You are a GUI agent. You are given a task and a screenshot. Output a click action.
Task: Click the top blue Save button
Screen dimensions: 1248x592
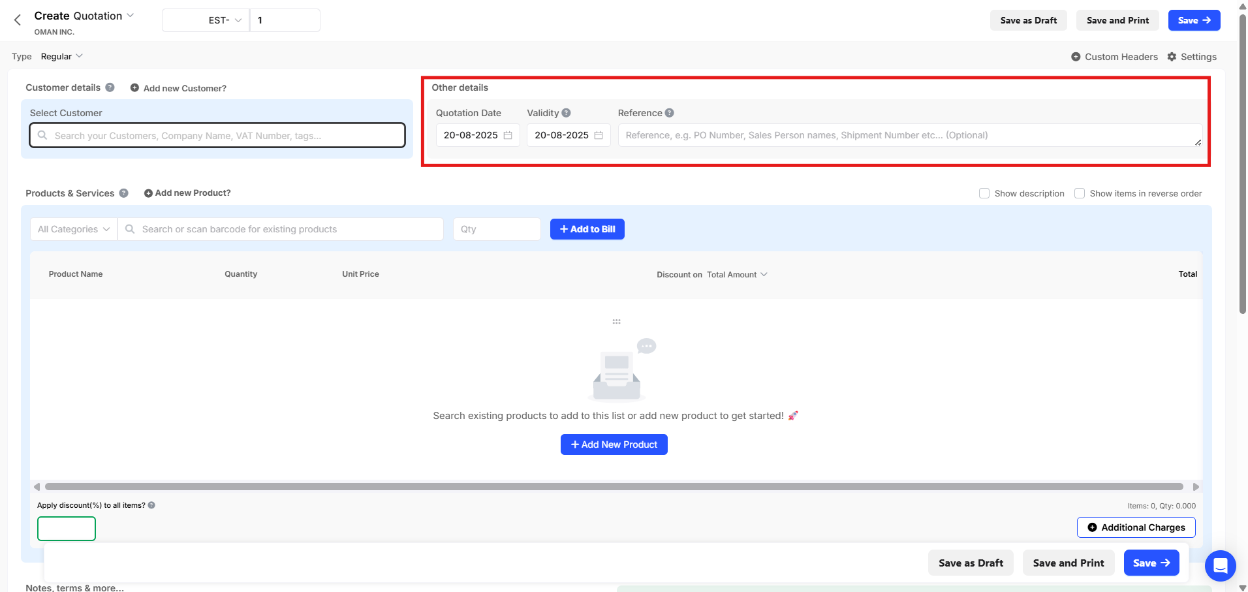[x=1194, y=20]
